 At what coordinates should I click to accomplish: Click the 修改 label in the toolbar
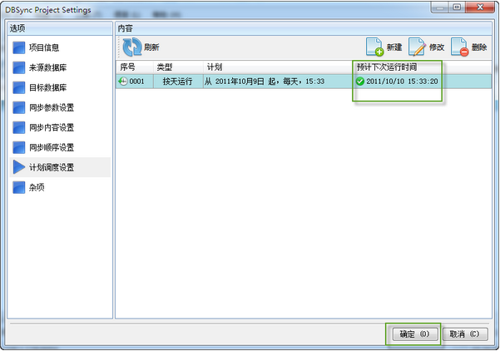coord(437,47)
